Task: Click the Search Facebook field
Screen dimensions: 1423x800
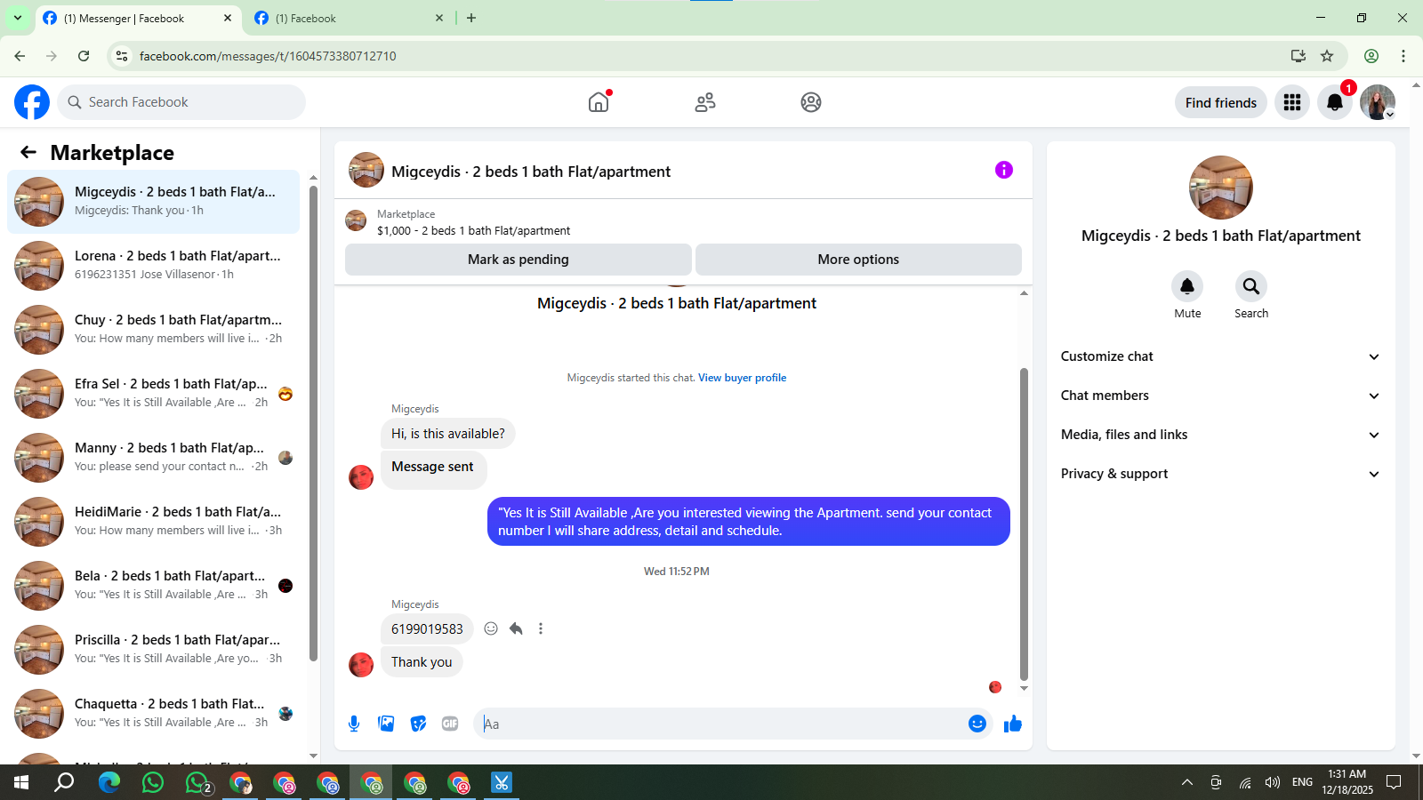Action: [182, 102]
